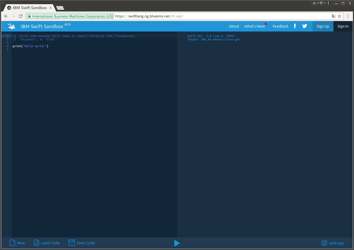The height and width of the screenshot is (250, 354).
Task: Open the What's New? link
Action: coord(255,26)
